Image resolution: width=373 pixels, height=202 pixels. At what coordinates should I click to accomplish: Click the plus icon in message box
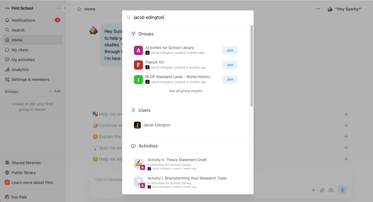tap(314, 190)
